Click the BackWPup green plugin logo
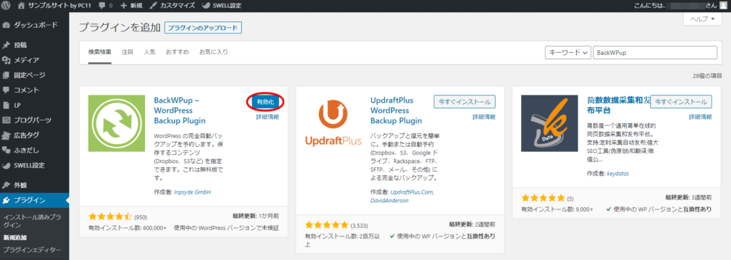 tap(116, 123)
